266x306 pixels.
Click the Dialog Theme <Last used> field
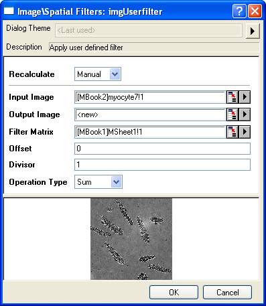tap(149, 30)
